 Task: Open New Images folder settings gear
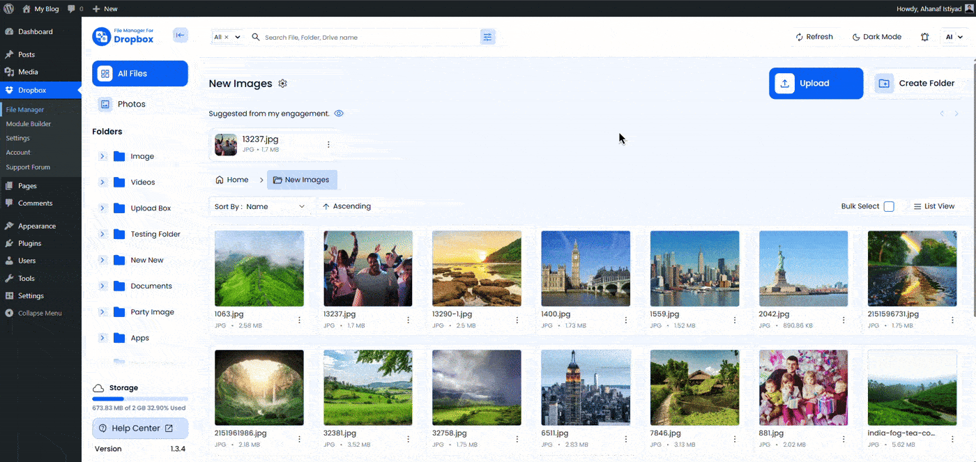click(x=282, y=84)
